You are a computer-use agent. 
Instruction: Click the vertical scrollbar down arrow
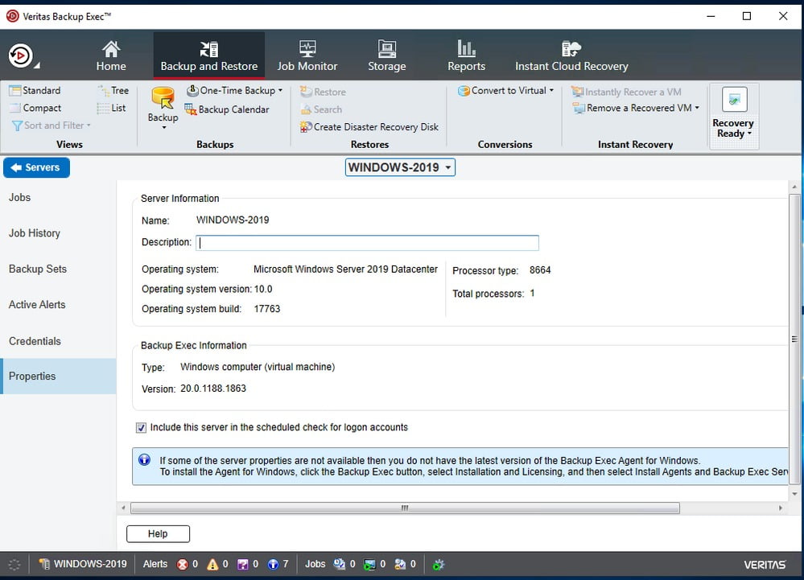click(x=794, y=494)
